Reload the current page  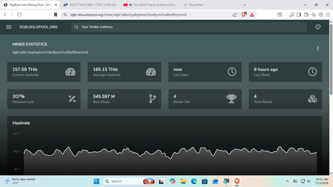click(x=19, y=15)
